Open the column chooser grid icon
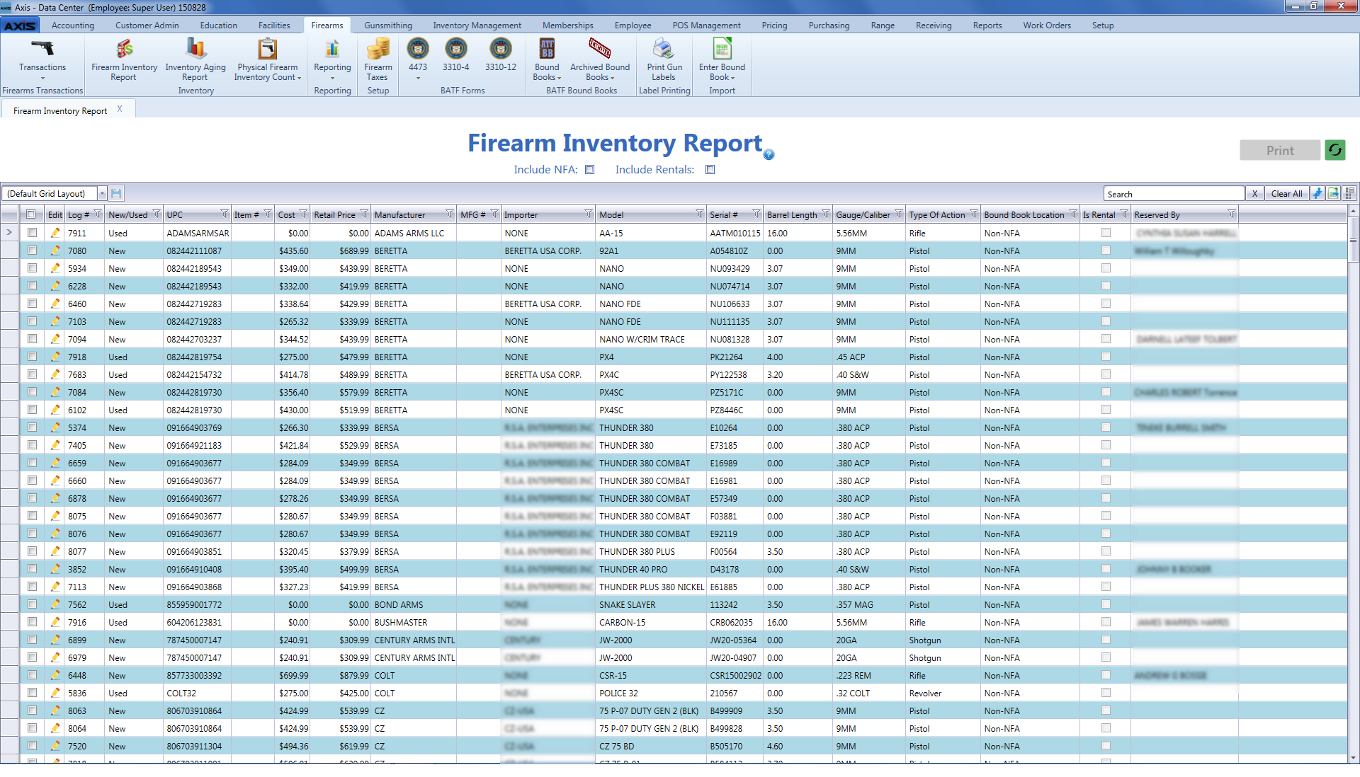The width and height of the screenshot is (1360, 777). [x=1349, y=193]
